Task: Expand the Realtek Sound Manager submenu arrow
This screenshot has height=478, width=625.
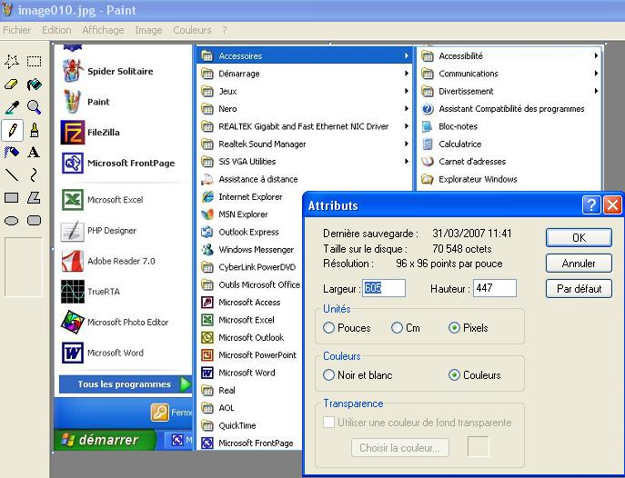Action: tap(406, 144)
